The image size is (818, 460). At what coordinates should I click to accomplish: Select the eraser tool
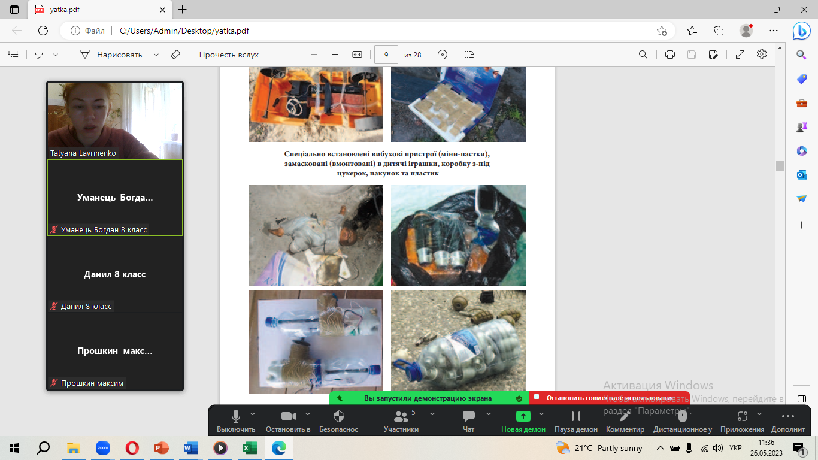tap(175, 55)
